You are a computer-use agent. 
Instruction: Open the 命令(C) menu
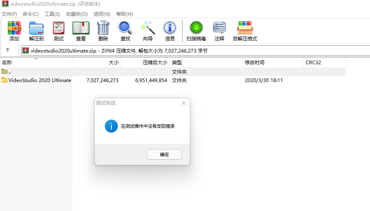pyautogui.click(x=31, y=14)
